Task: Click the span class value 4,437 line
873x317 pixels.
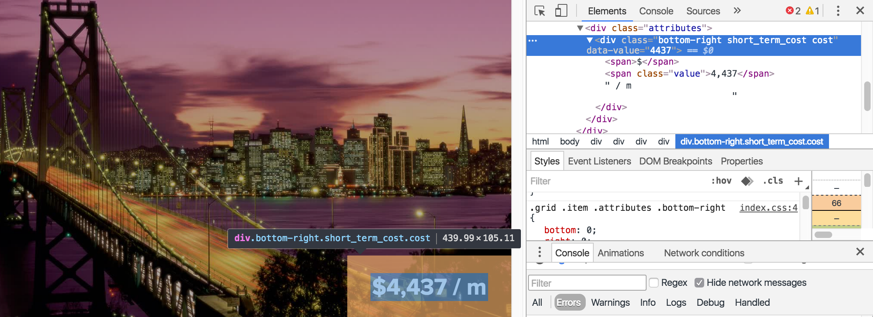Action: (689, 74)
